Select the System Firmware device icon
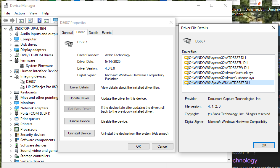Image resolution: width=280 pixels, height=168 pixels. point(22,66)
